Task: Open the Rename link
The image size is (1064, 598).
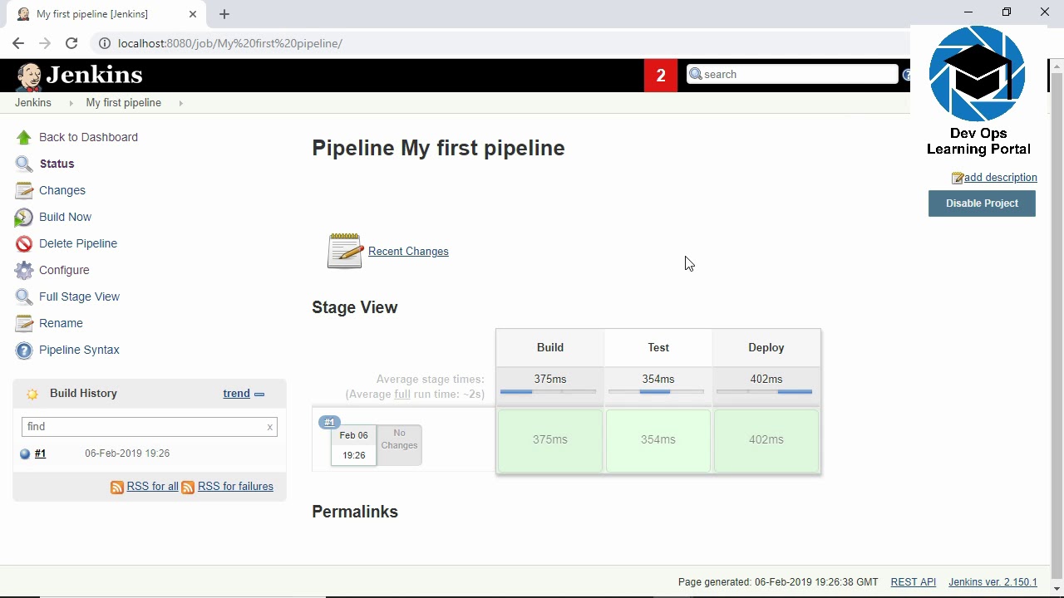Action: click(61, 323)
